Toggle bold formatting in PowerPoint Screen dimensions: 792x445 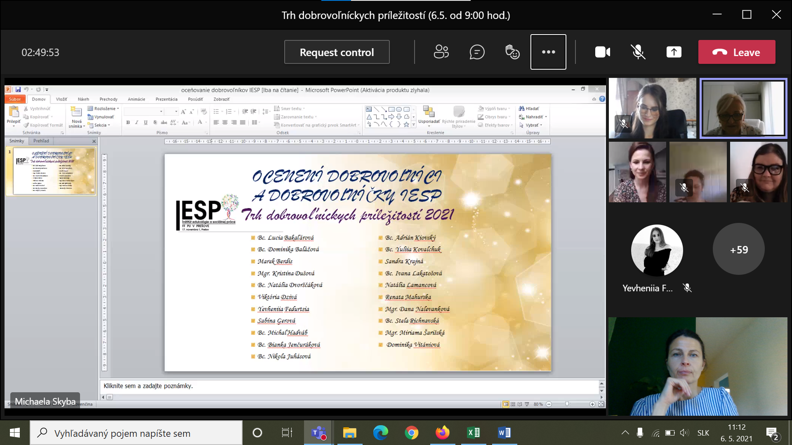coord(128,122)
